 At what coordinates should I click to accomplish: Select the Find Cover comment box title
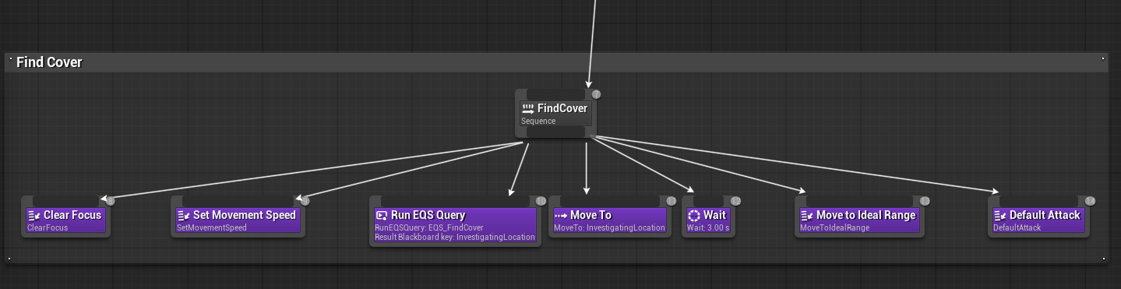pyautogui.click(x=49, y=62)
